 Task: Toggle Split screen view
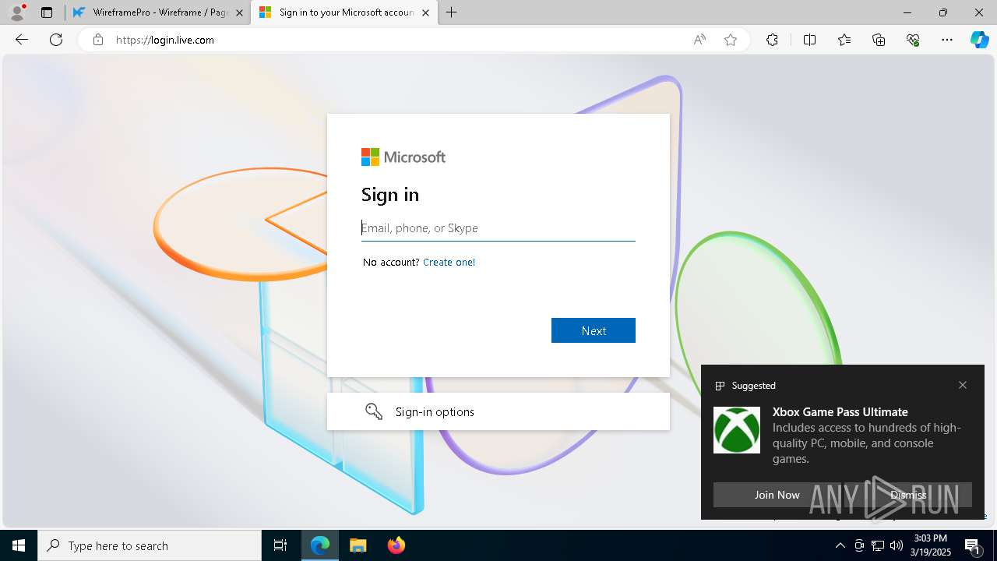[x=809, y=40]
